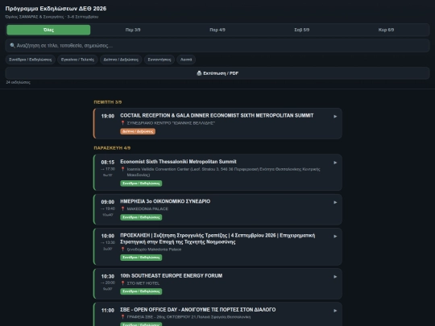
Task: Click the 11:00 time of ΣΒΕ Open Office Day
Action: click(x=108, y=310)
